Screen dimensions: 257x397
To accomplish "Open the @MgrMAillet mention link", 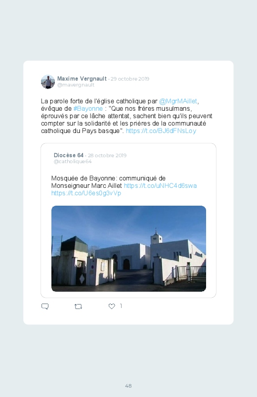I will pyautogui.click(x=178, y=101).
